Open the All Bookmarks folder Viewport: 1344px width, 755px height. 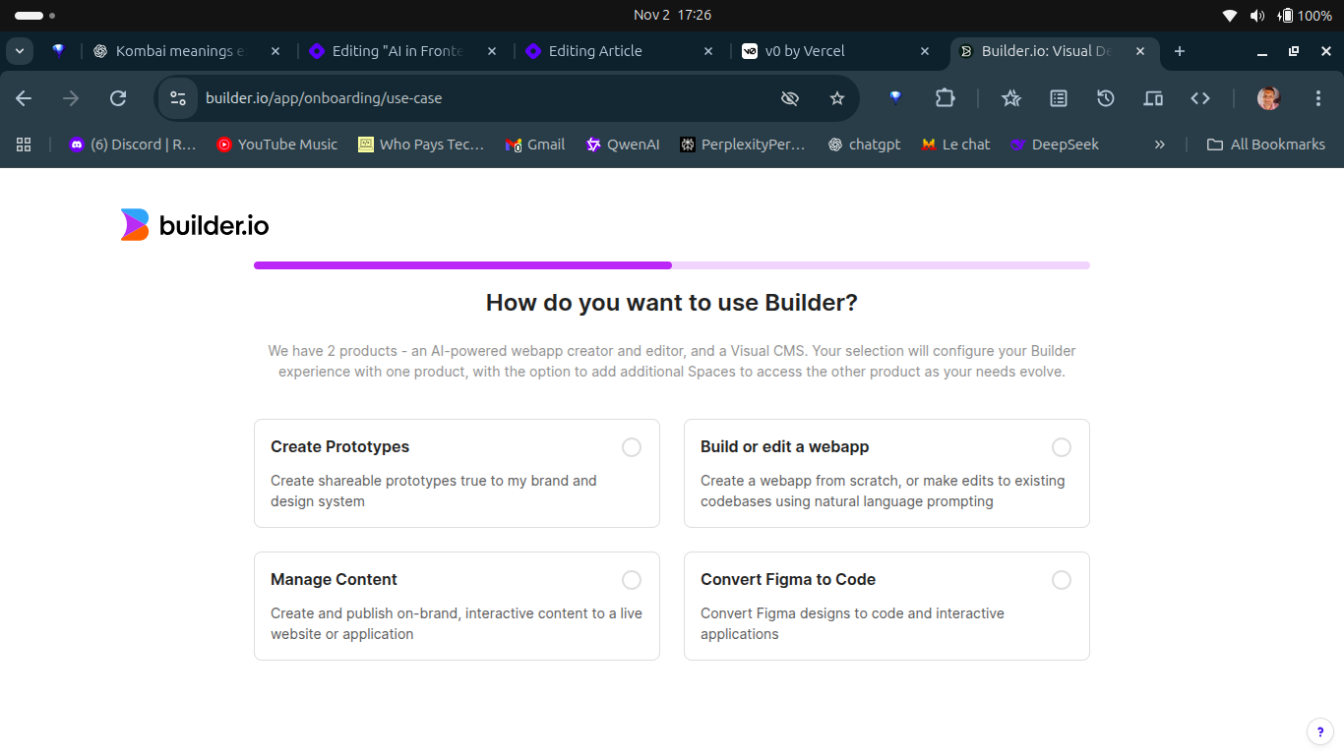pos(1265,145)
